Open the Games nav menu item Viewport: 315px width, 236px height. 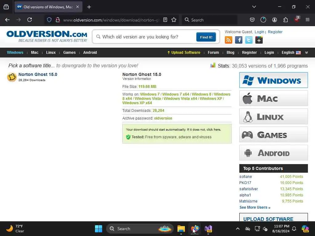pyautogui.click(x=69, y=53)
